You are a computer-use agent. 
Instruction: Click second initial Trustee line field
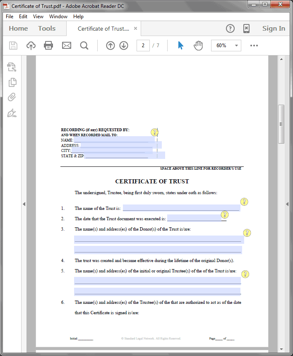coord(157,292)
